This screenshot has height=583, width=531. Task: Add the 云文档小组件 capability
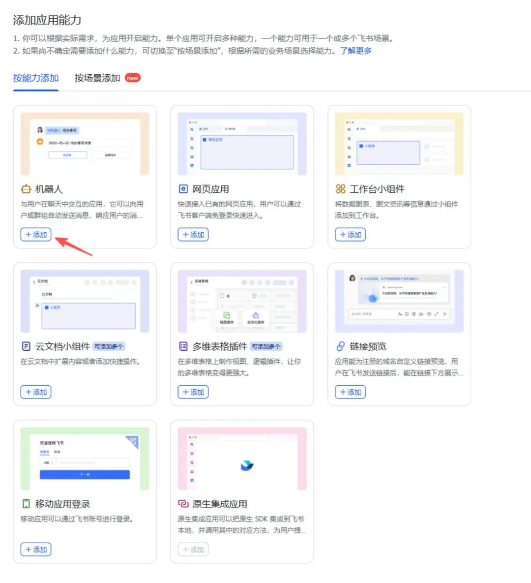click(36, 392)
